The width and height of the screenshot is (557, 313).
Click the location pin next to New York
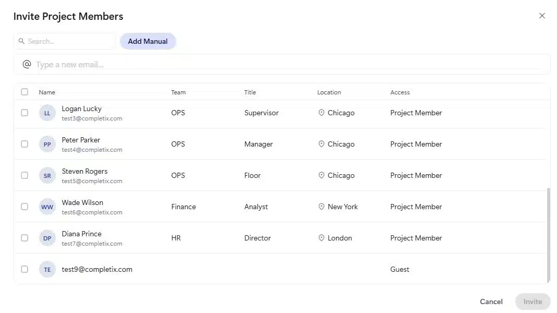coord(321,207)
